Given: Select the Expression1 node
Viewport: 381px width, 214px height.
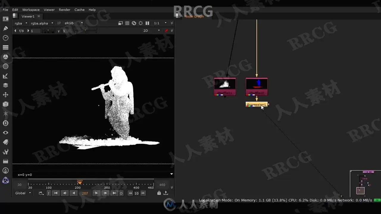Looking at the screenshot, I should [257, 104].
